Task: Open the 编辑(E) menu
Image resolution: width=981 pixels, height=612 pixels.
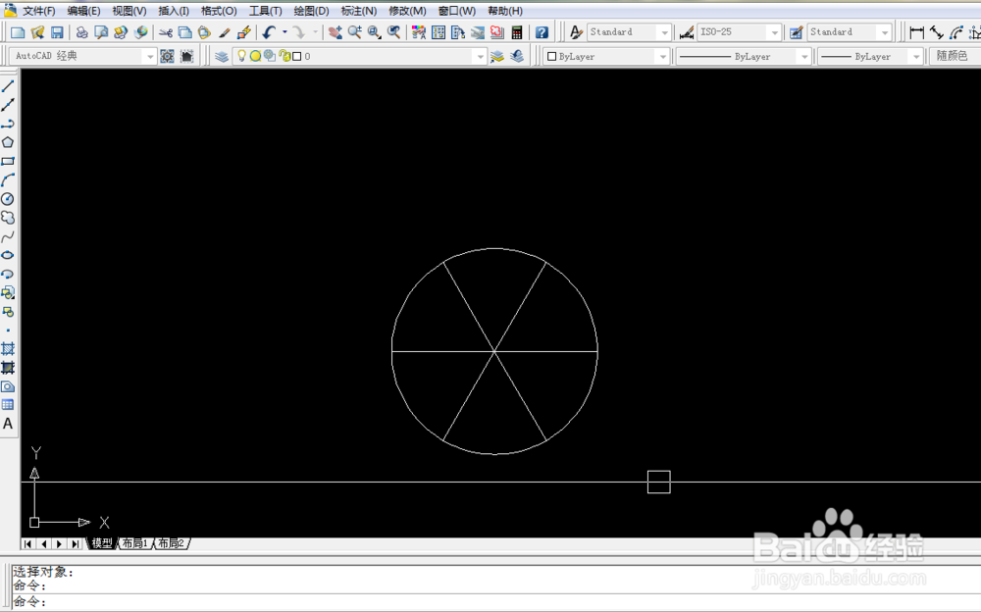Action: tap(83, 11)
